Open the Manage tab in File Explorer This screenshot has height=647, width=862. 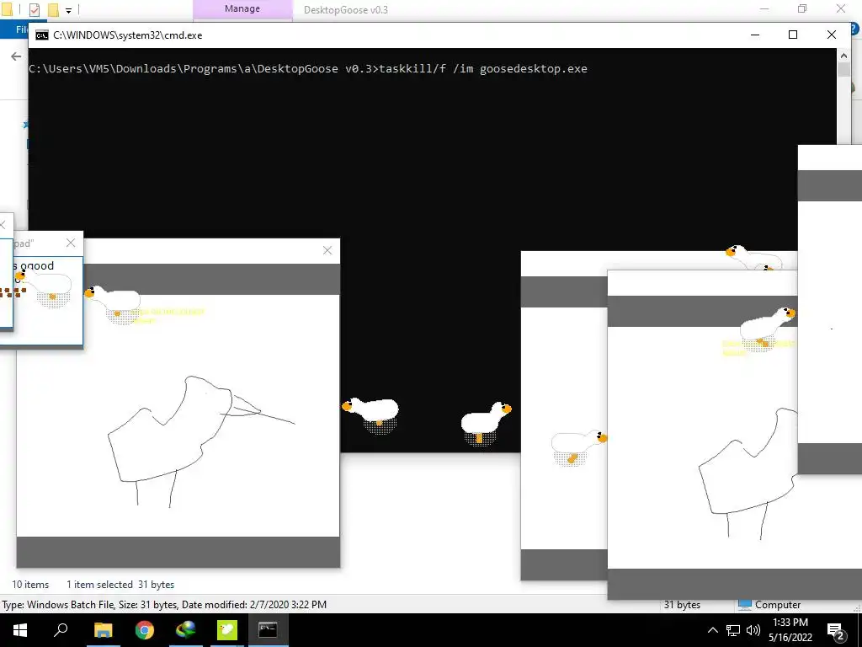pyautogui.click(x=242, y=9)
